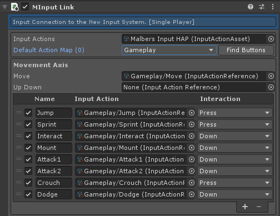Screen dimensions: 280x216
Task: Grab the Dodge row reorder handle
Action: [x=19, y=194]
